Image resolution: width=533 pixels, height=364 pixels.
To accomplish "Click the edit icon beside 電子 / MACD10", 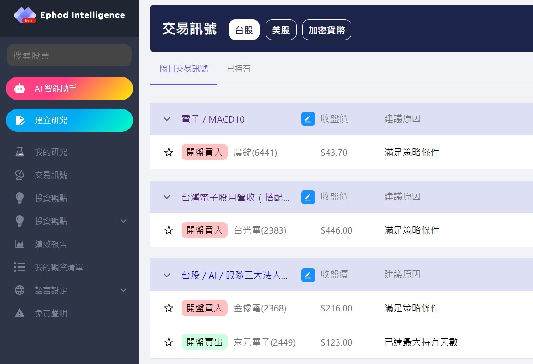I will pos(308,119).
